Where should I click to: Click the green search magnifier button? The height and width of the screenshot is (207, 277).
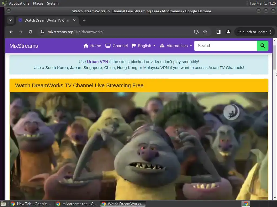click(x=262, y=46)
